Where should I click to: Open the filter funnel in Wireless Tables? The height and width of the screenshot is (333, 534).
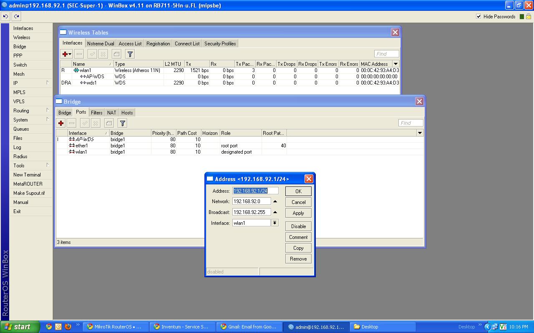130,54
